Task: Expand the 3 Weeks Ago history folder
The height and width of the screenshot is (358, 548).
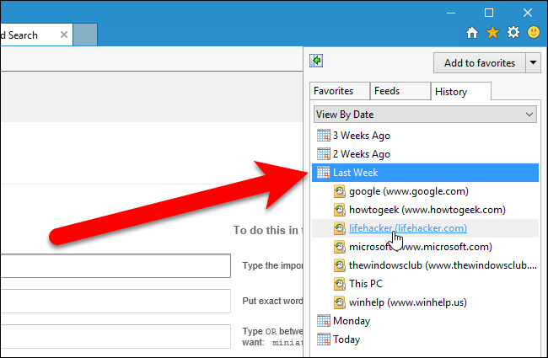Action: click(x=425, y=135)
